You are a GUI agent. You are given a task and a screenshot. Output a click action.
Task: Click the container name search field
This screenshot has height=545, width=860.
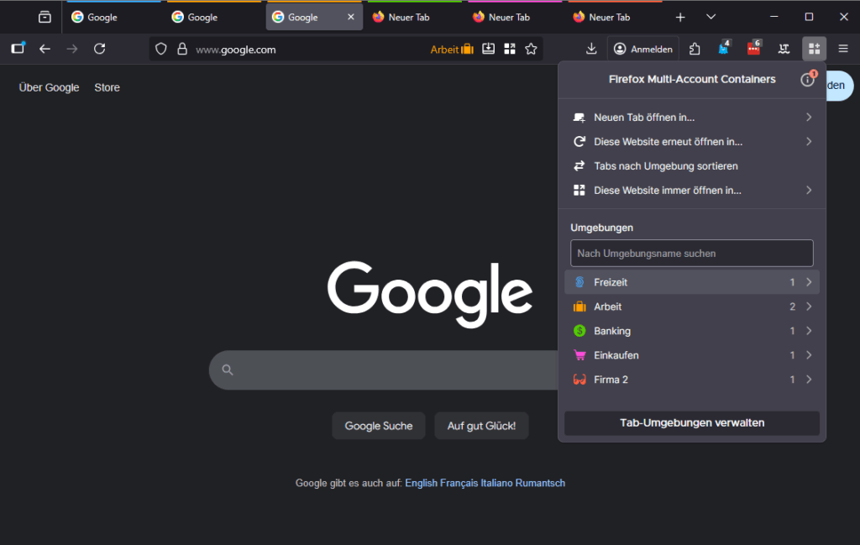click(x=691, y=253)
